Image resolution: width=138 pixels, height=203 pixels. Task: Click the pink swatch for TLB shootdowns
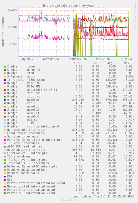coord(5,157)
